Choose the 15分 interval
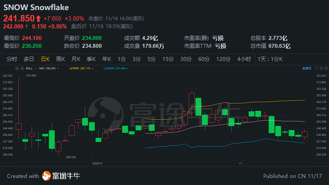This screenshot has height=185, width=329. pyautogui.click(x=168, y=59)
